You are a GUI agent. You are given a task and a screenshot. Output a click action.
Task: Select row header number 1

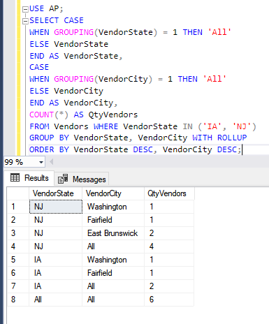[x=18, y=207]
